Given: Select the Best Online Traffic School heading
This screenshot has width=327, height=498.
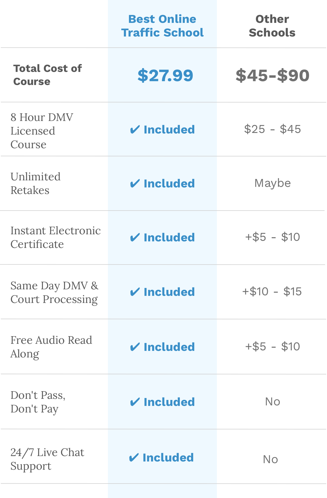Looking at the screenshot, I should point(162,26).
